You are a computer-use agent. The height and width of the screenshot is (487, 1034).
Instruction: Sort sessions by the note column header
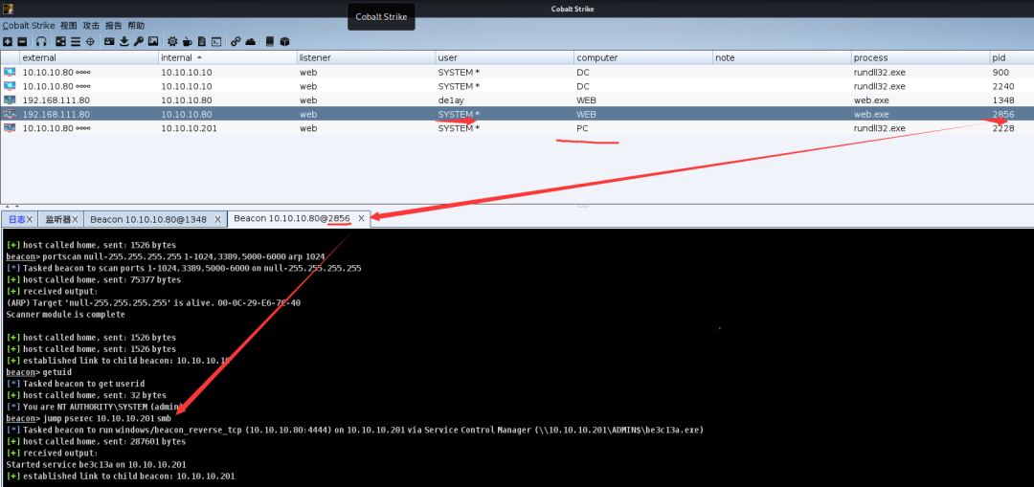point(781,57)
